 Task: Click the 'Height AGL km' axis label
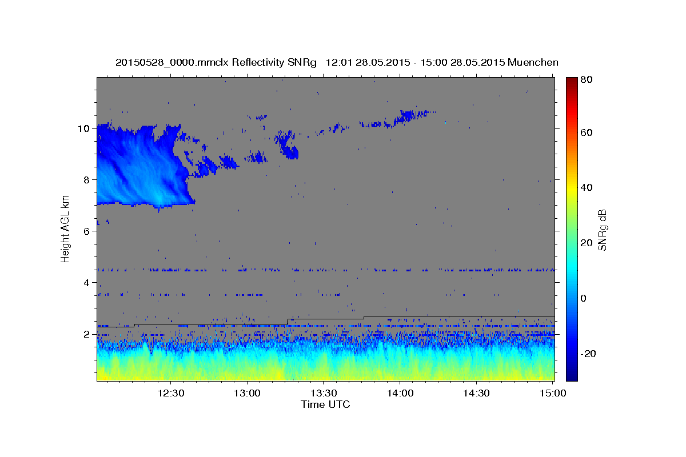[x=65, y=228]
